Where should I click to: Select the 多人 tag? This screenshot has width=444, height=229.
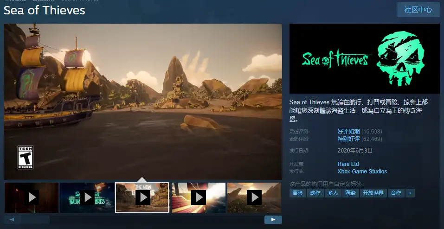point(333,193)
